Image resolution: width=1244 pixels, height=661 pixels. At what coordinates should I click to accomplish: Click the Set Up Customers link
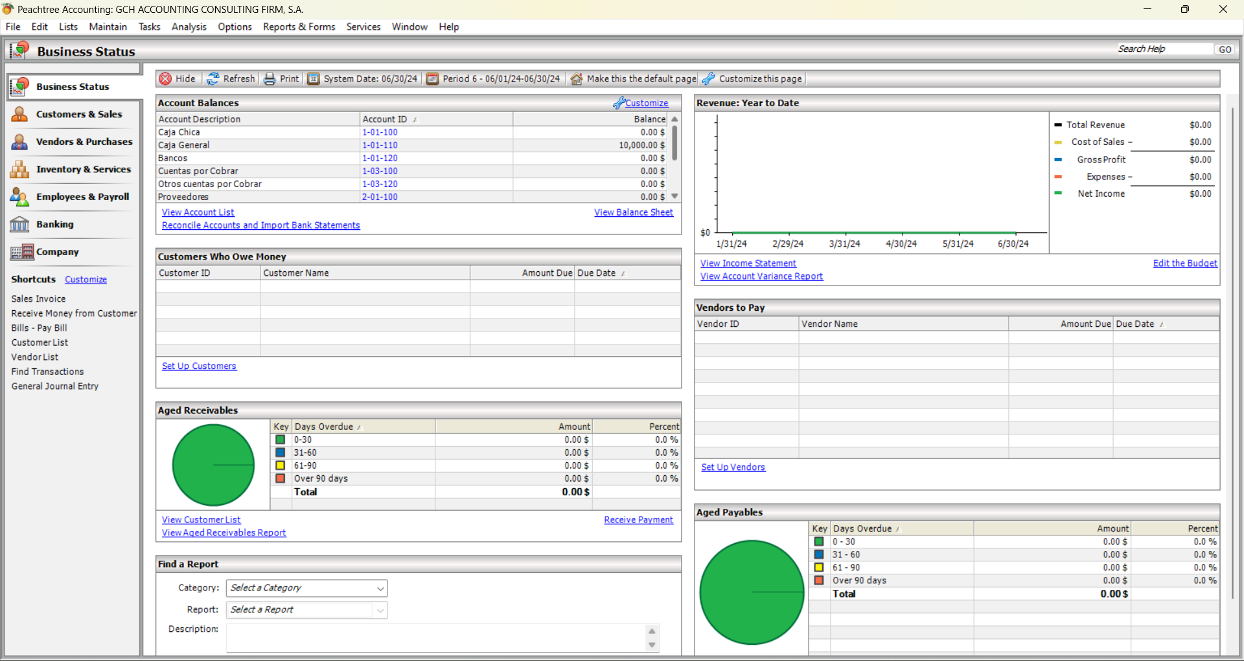199,366
